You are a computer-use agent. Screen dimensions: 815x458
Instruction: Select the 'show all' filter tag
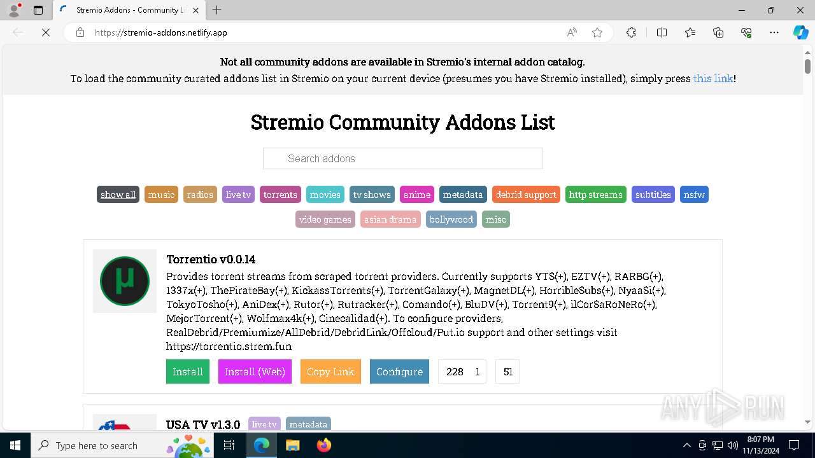(118, 195)
